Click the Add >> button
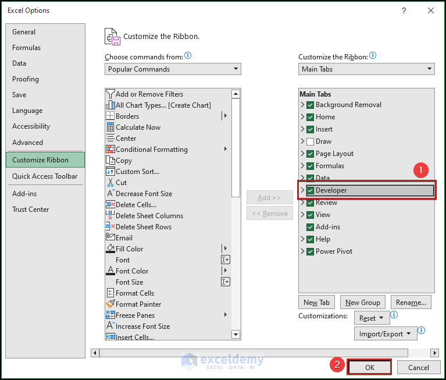Image resolution: width=446 pixels, height=380 pixels. [x=269, y=197]
